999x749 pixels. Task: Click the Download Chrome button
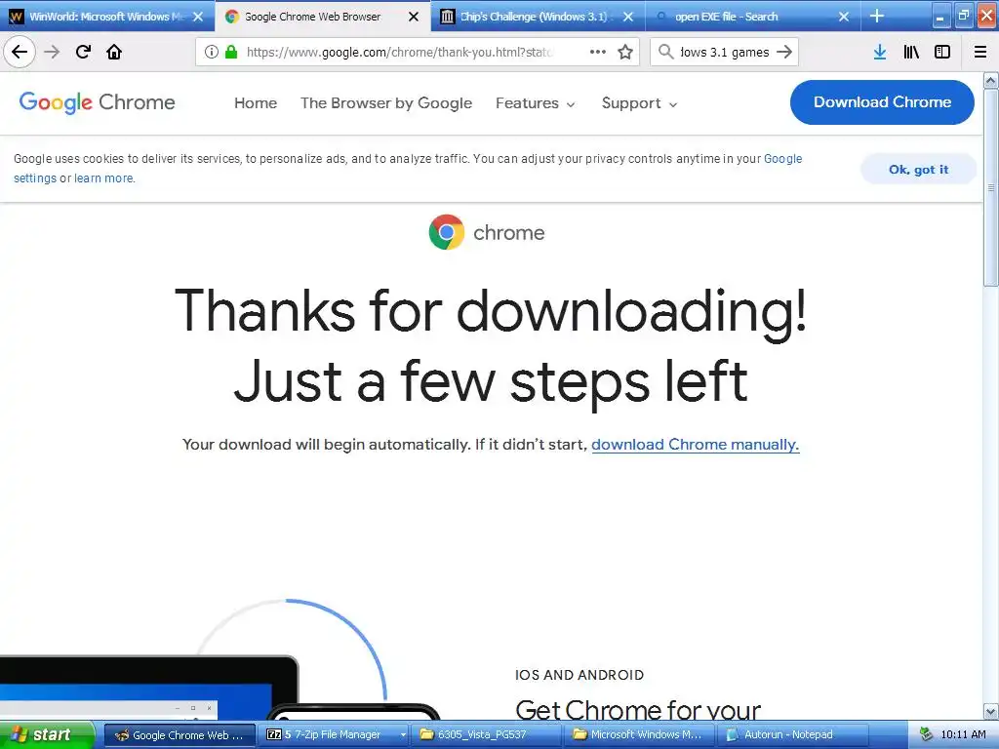pyautogui.click(x=882, y=102)
